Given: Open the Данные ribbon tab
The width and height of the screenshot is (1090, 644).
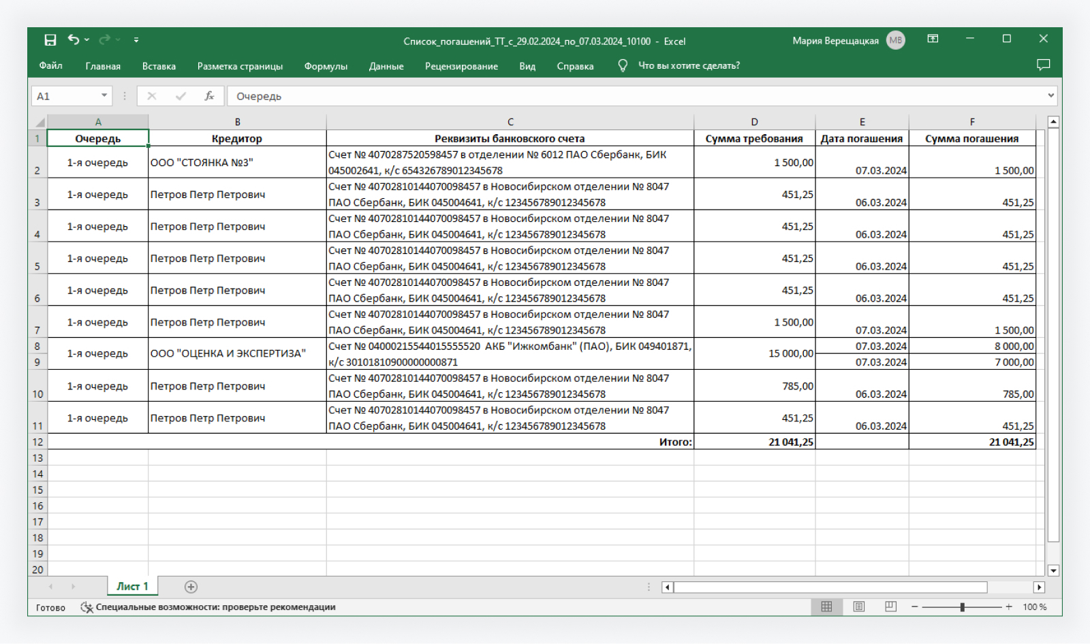Looking at the screenshot, I should click(386, 66).
